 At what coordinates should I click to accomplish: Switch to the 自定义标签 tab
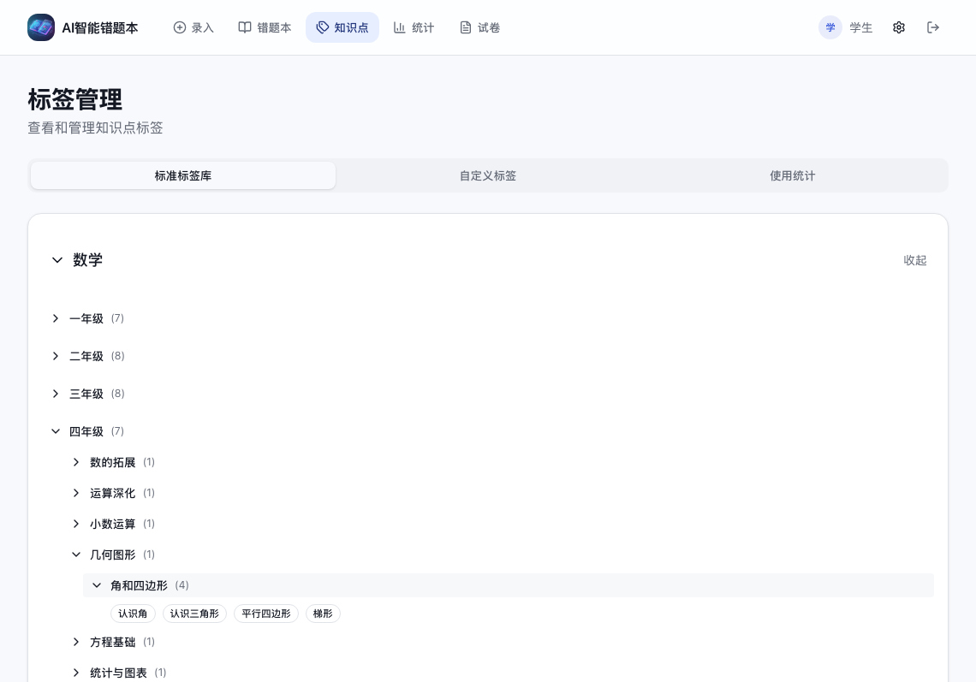point(488,175)
